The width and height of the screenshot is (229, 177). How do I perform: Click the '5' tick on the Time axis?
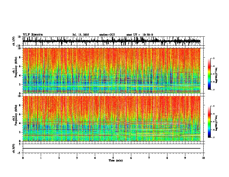(x=113, y=158)
